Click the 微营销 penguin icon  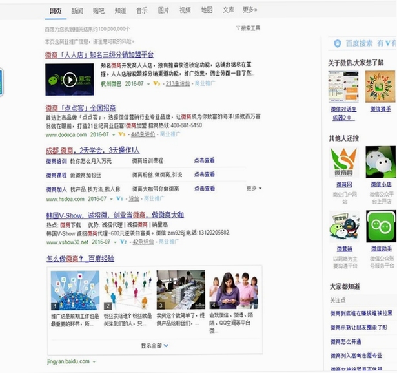(x=344, y=226)
